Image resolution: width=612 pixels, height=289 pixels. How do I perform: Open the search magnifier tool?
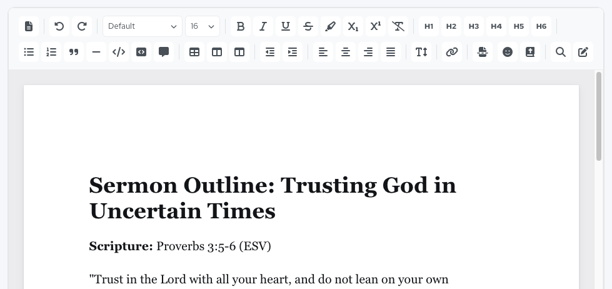[561, 52]
